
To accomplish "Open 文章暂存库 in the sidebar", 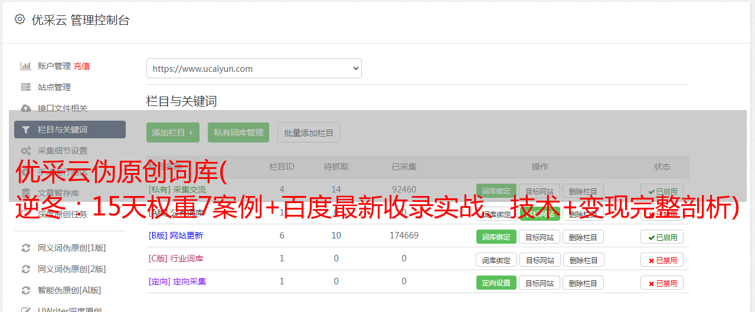I will [x=58, y=193].
